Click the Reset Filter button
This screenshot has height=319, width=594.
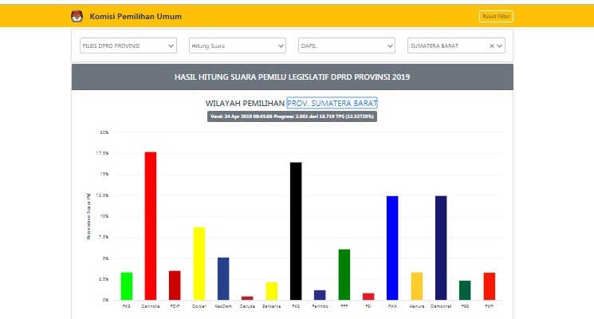[x=495, y=16]
